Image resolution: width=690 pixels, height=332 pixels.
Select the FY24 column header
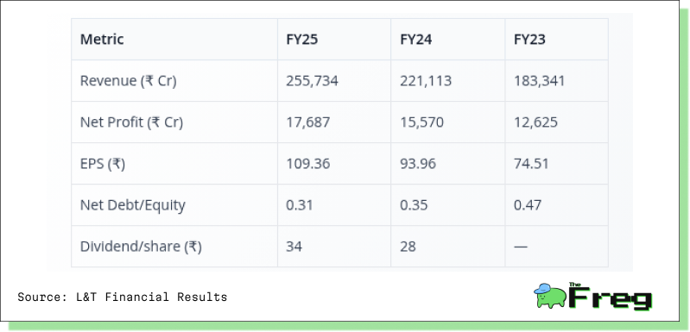pos(416,40)
